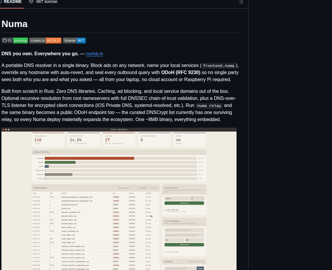Open the README outline icon

click(241, 2)
